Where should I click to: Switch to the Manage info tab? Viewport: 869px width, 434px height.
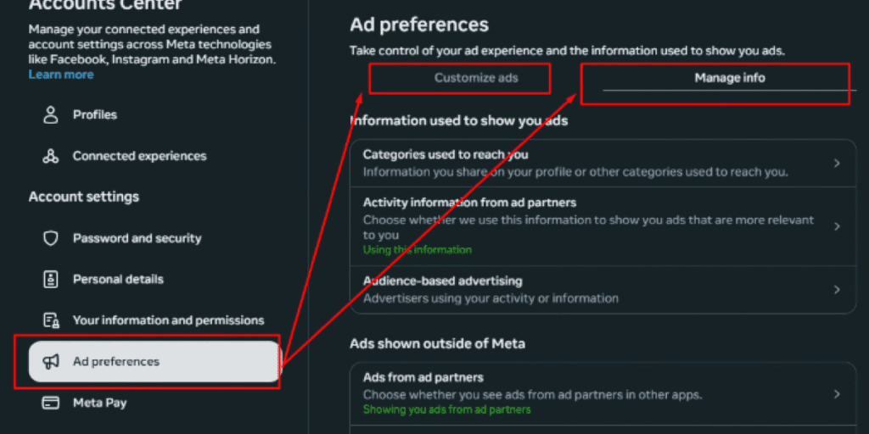[729, 78]
